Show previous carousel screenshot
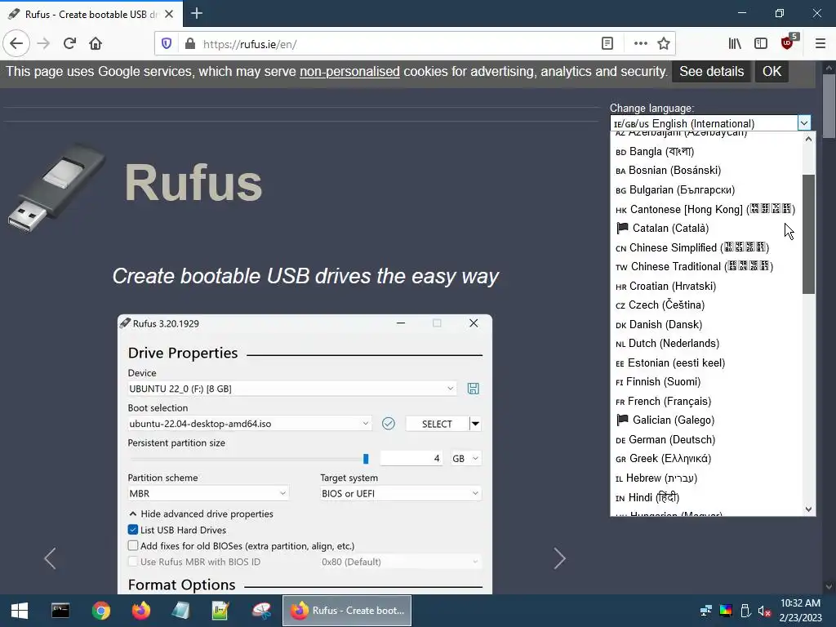836x627 pixels. point(50,558)
